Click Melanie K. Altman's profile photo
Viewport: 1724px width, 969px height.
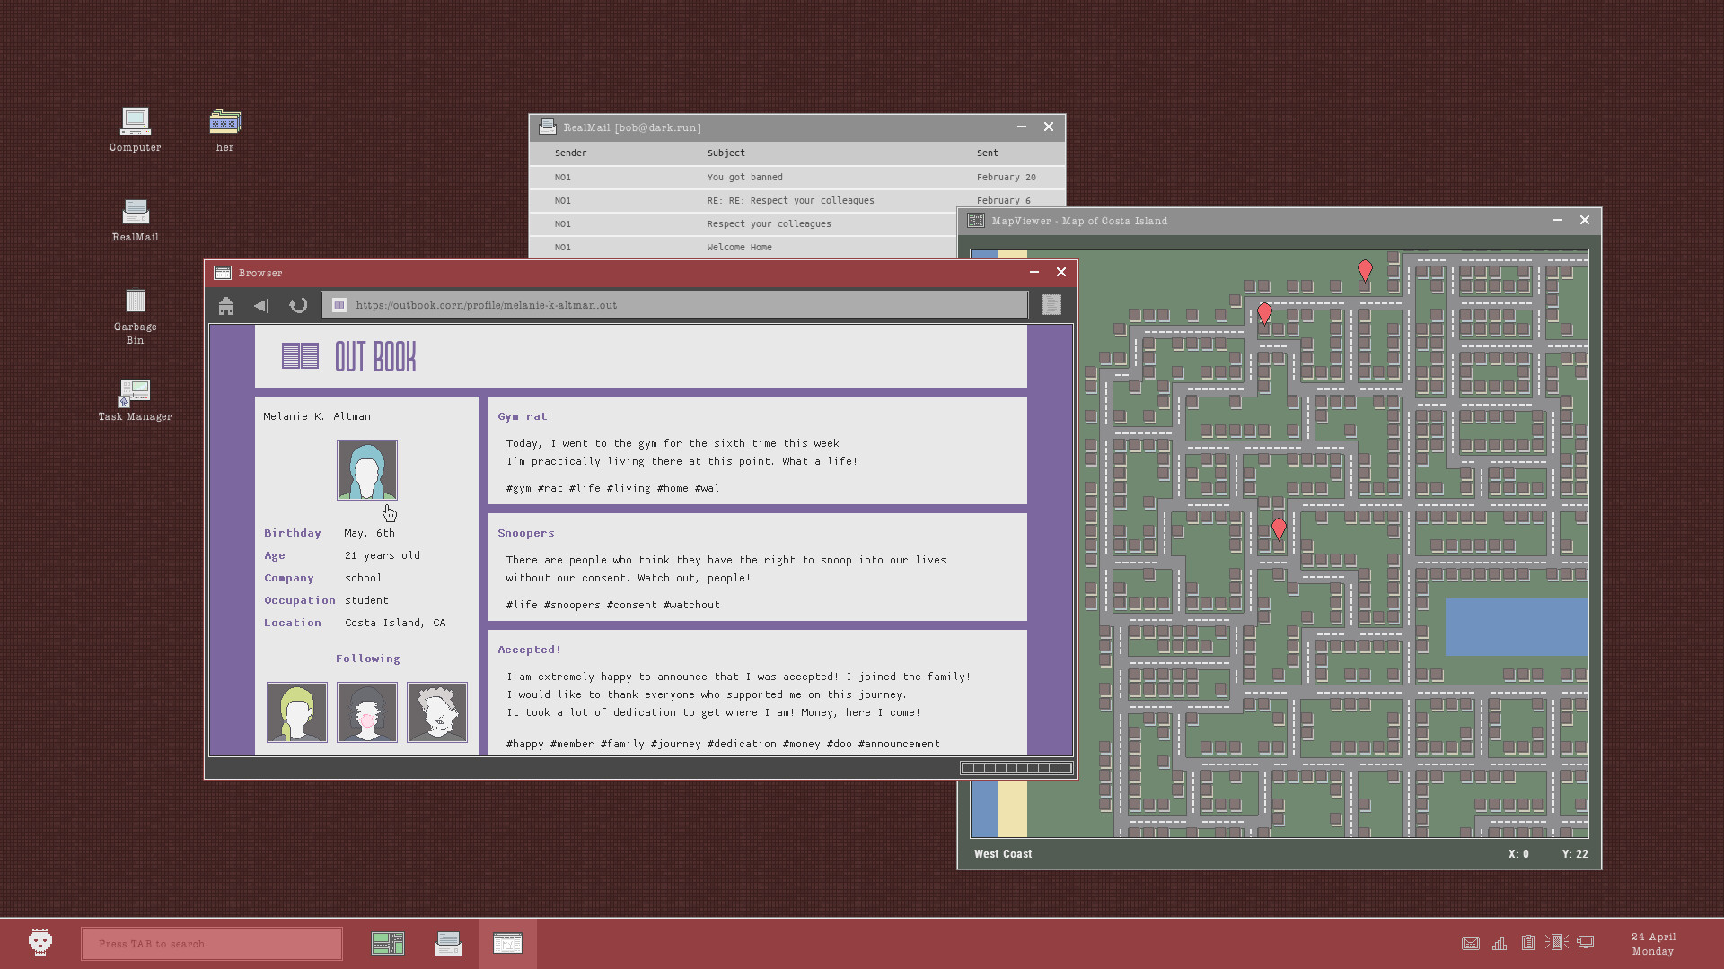click(366, 468)
